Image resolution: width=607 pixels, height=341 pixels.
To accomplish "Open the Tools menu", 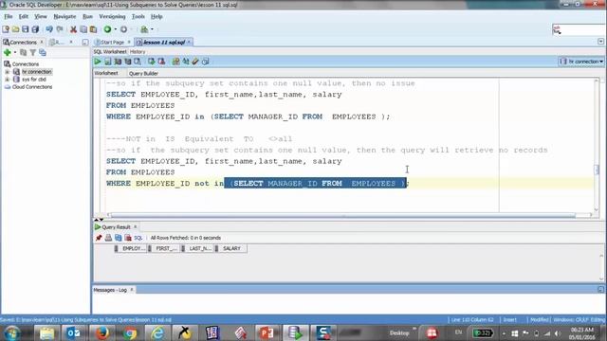I will click(x=138, y=17).
